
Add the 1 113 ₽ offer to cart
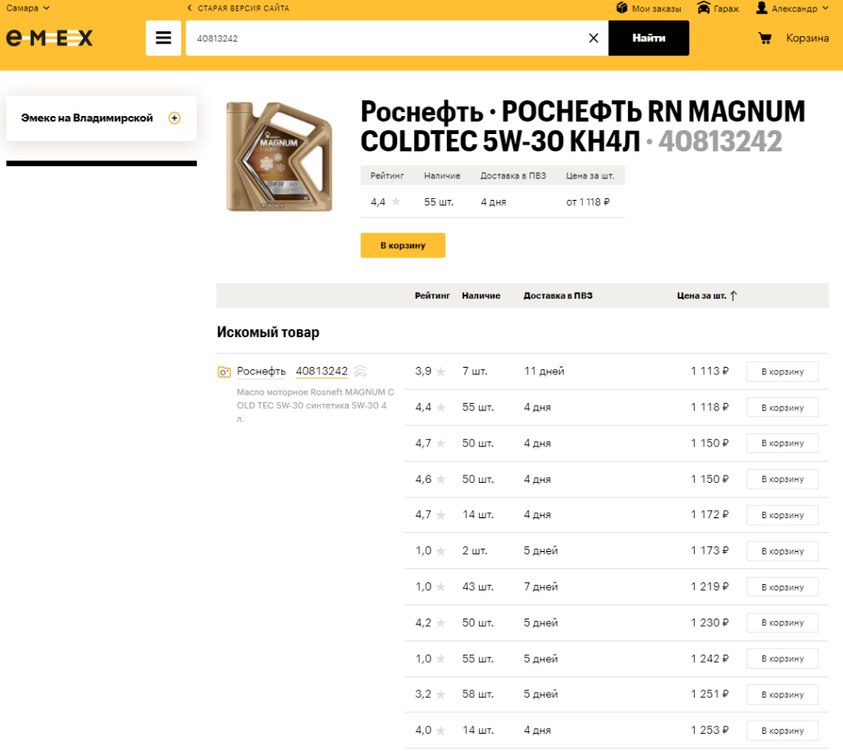coord(782,372)
